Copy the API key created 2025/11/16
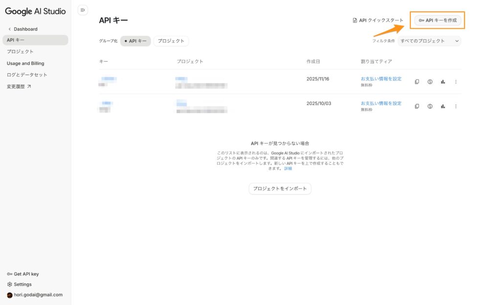 (417, 82)
